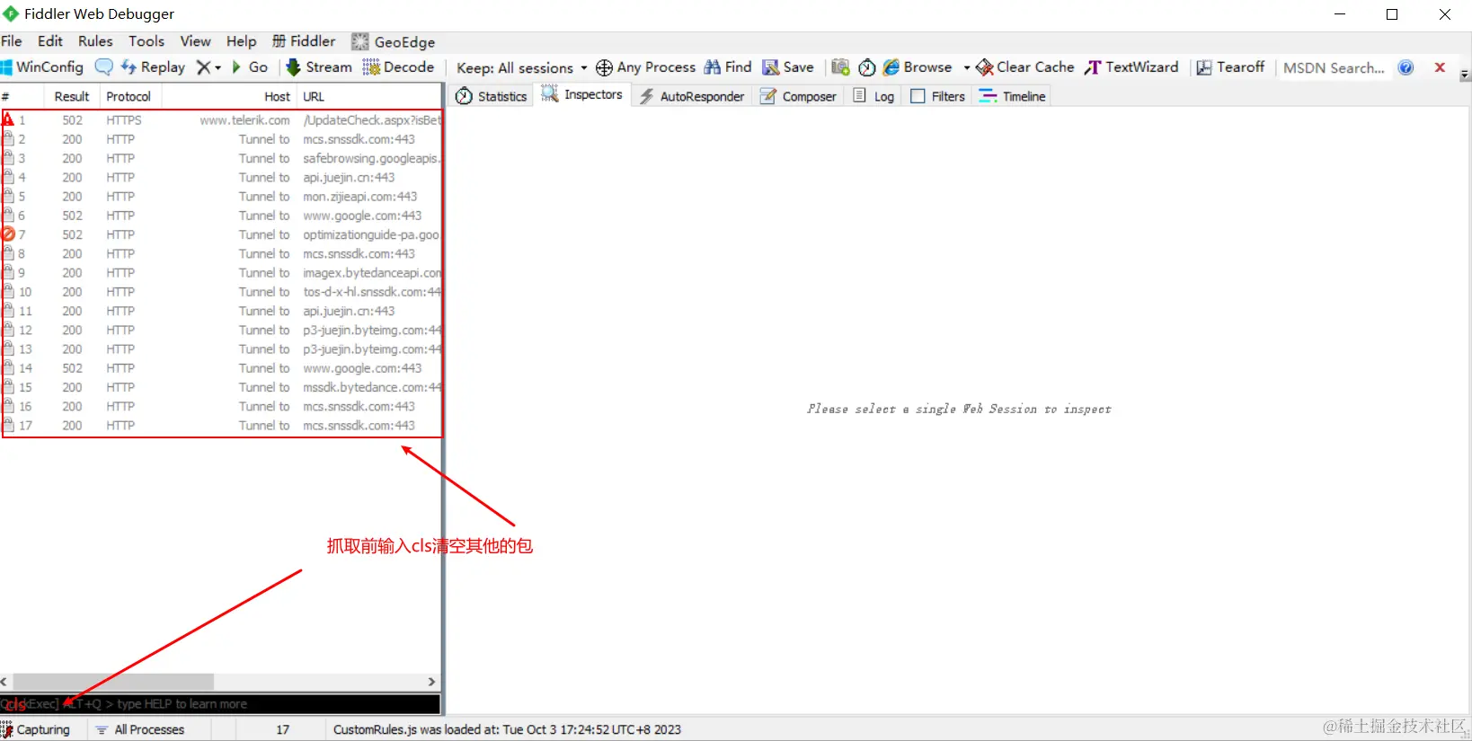The height and width of the screenshot is (741, 1472).
Task: Click the Save toolbar button
Action: click(788, 67)
